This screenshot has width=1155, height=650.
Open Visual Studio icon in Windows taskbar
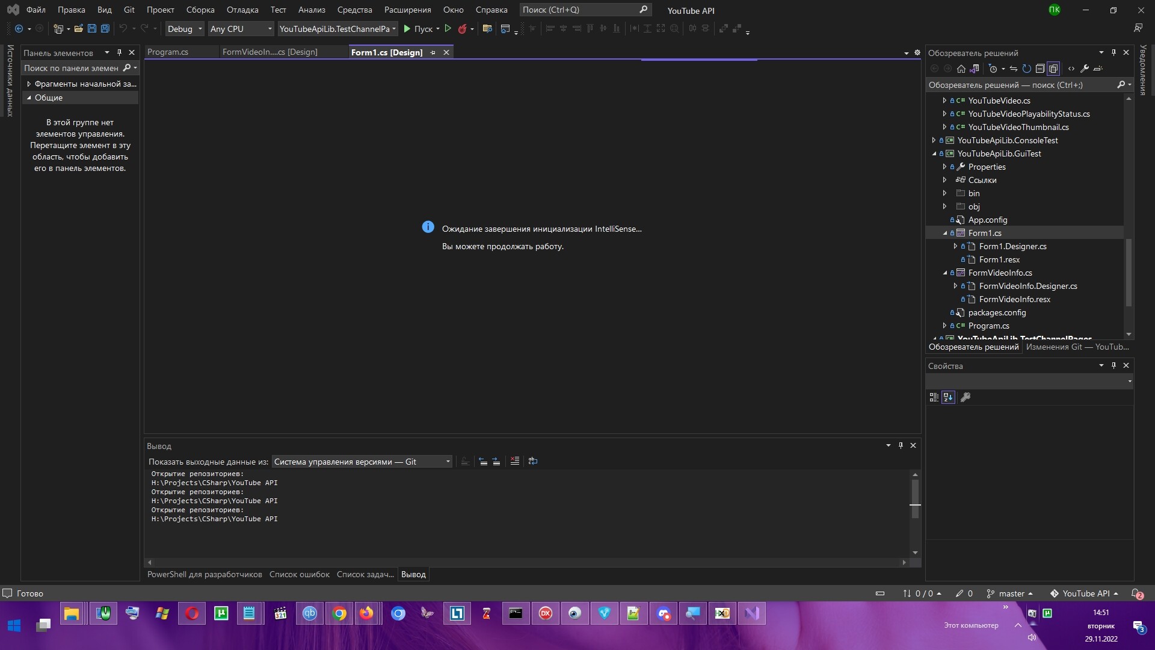coord(751,613)
